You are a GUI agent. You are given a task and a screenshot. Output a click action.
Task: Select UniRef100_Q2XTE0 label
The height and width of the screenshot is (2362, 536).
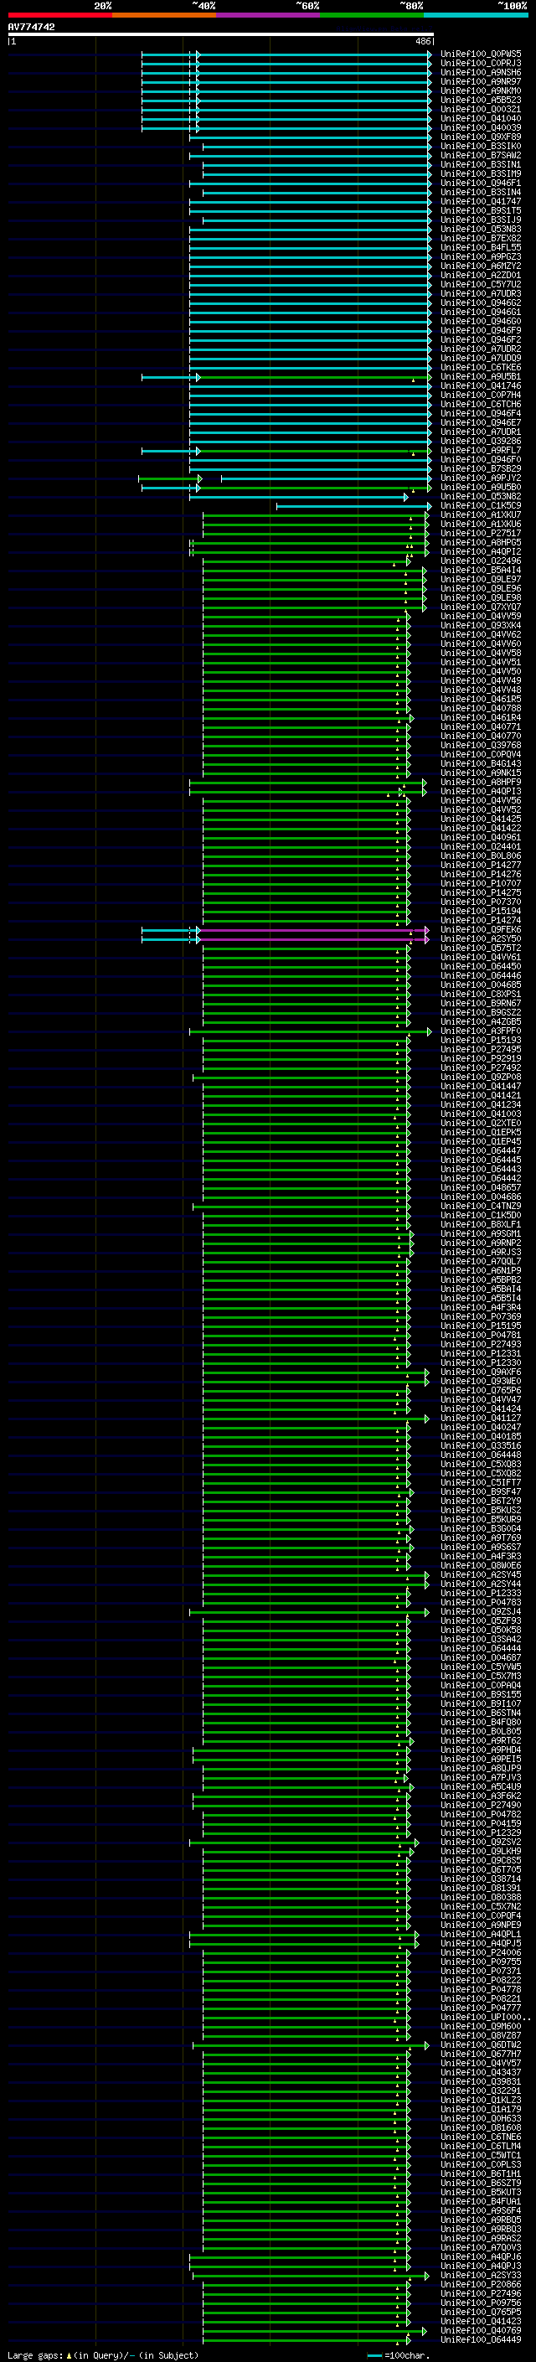click(481, 1124)
